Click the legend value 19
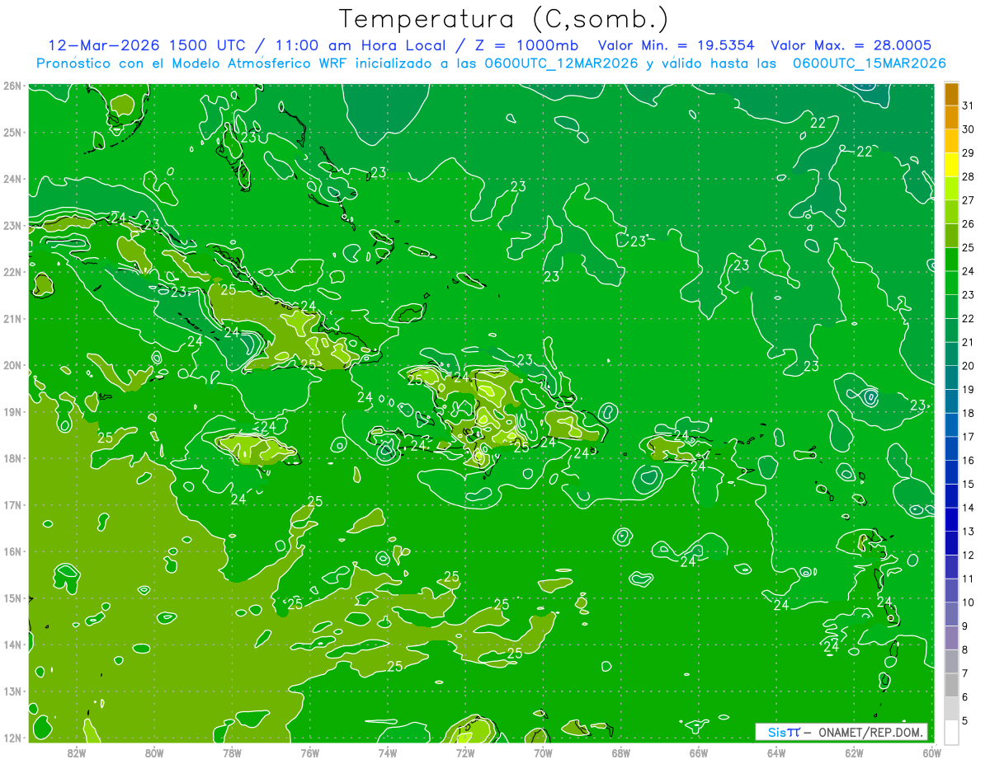 (969, 389)
